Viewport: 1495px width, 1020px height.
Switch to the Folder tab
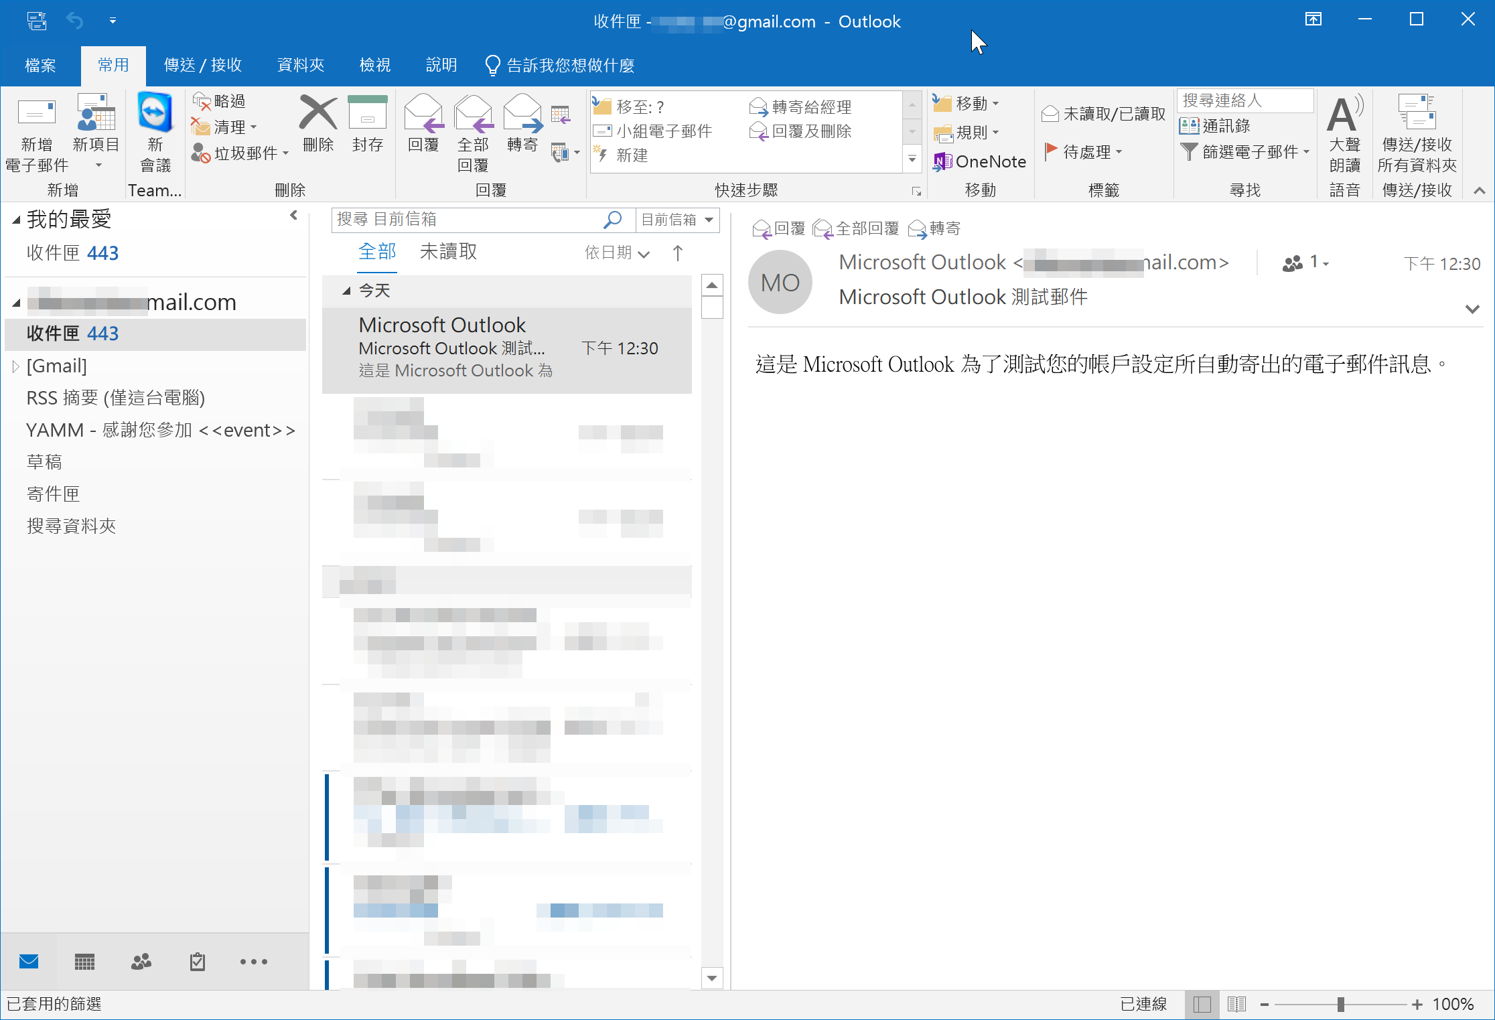301,66
